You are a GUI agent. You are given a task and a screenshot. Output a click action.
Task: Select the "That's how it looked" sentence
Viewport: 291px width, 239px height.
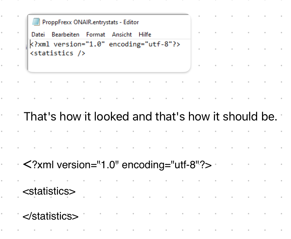click(x=150, y=117)
